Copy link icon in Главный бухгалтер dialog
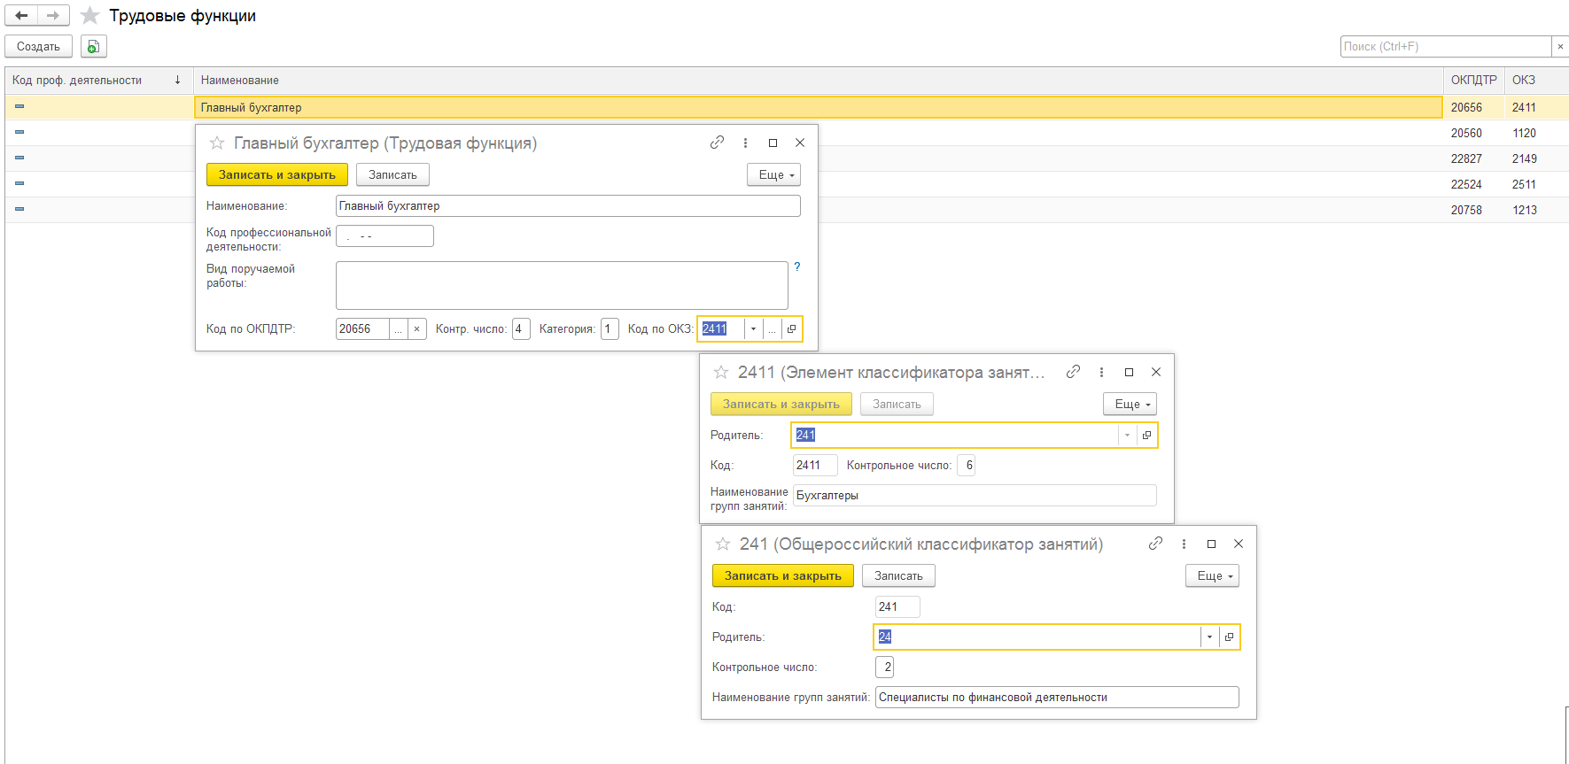 point(717,143)
